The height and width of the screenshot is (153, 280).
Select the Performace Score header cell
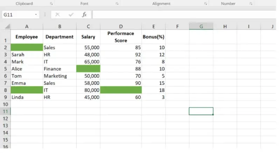121,37
